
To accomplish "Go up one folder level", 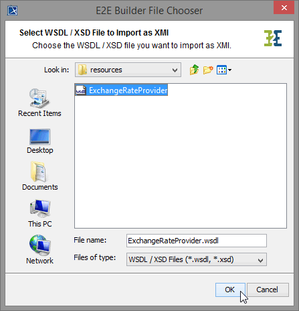I will click(194, 70).
